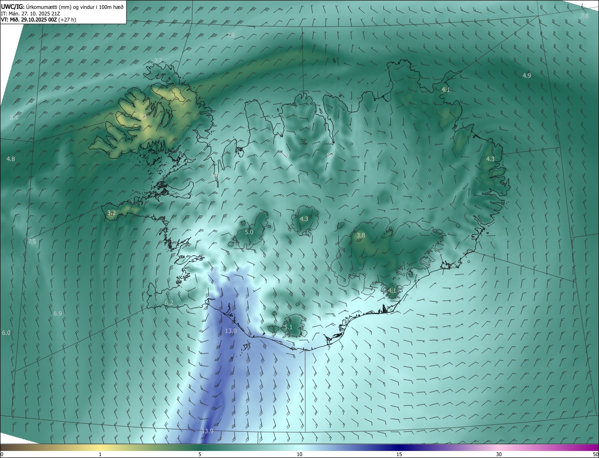This screenshot has height=458, width=599.
Task: Click the 7.7 value label
Action: click(x=158, y=60)
